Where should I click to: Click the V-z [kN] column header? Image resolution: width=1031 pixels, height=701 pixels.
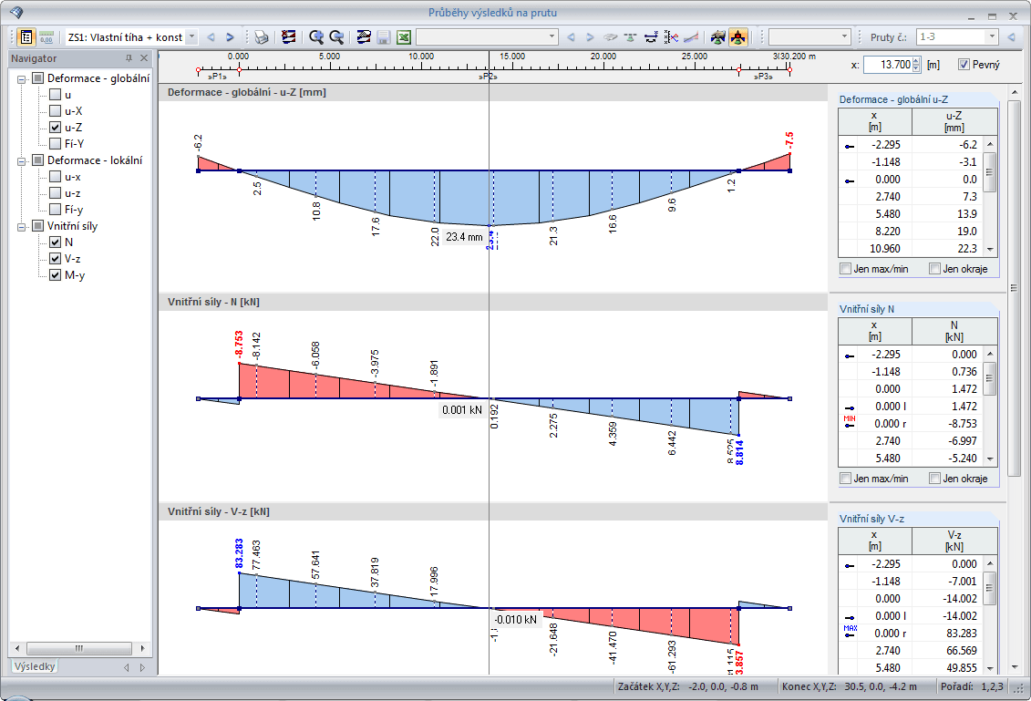point(954,541)
